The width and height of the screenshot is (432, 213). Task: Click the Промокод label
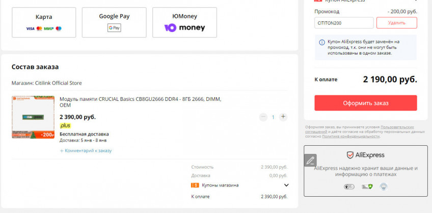[x=327, y=12]
